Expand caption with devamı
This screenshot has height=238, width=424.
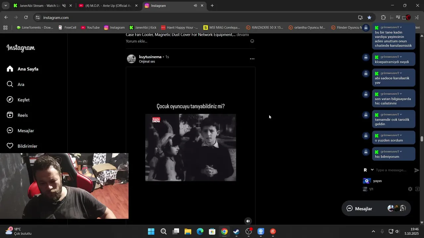242,35
